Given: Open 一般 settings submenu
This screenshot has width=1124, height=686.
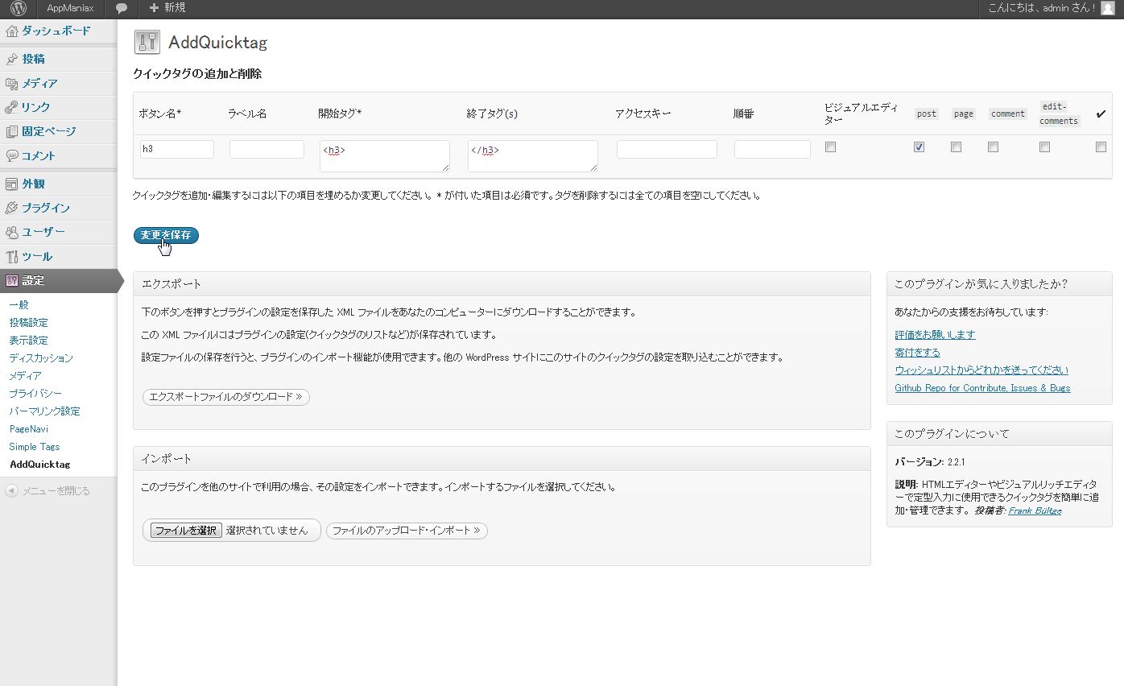Looking at the screenshot, I should 19,304.
